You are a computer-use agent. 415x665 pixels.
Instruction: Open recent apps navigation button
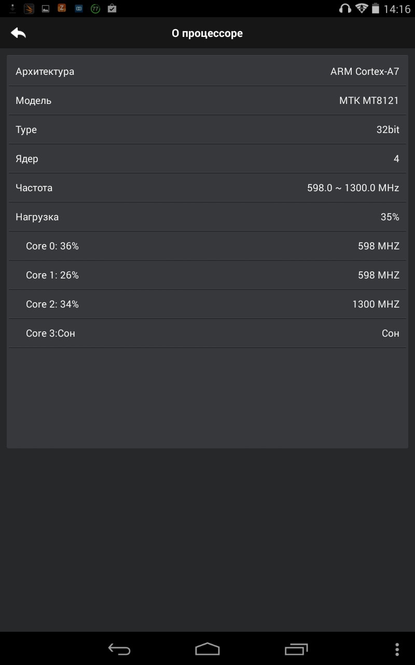coord(296,649)
